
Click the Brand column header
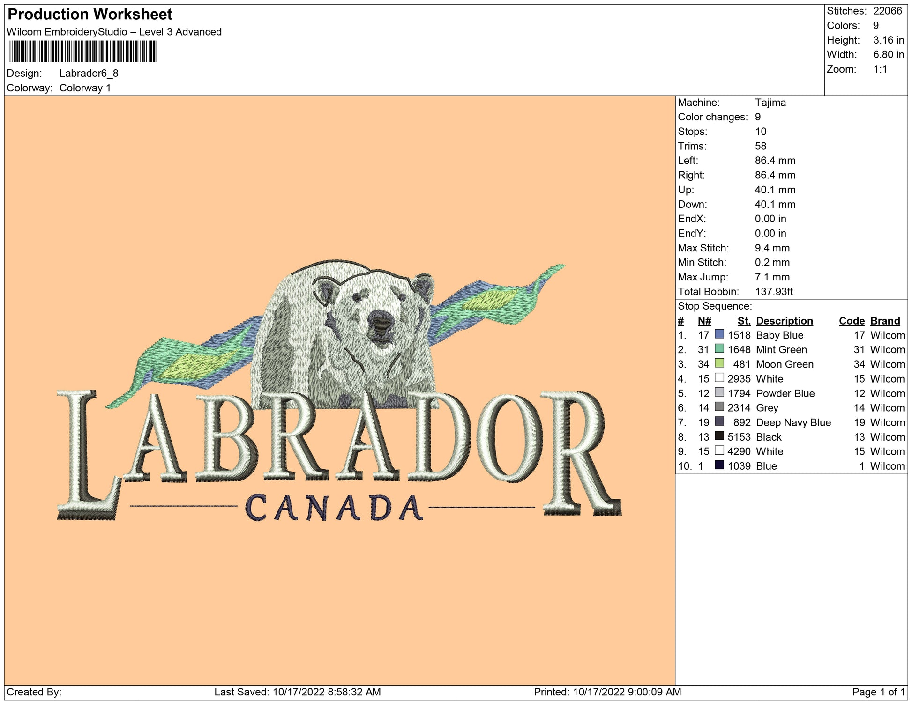[x=885, y=321]
